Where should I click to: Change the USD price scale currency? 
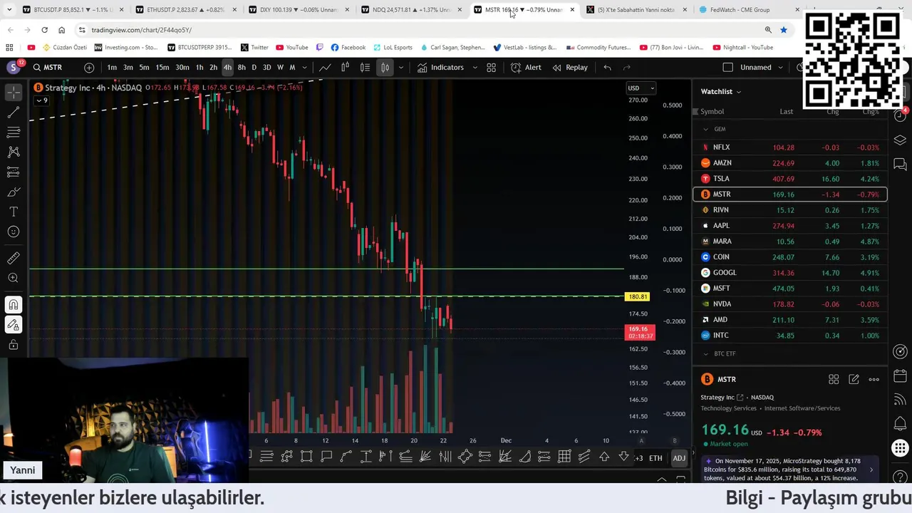pos(641,88)
